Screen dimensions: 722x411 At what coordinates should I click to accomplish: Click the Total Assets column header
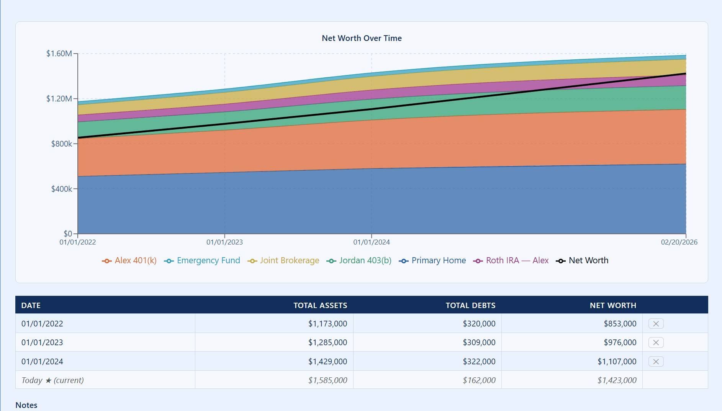click(320, 305)
